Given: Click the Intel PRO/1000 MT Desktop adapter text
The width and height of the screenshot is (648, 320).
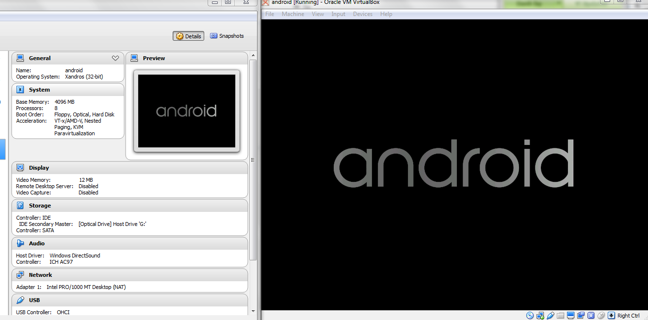Looking at the screenshot, I should coord(86,287).
